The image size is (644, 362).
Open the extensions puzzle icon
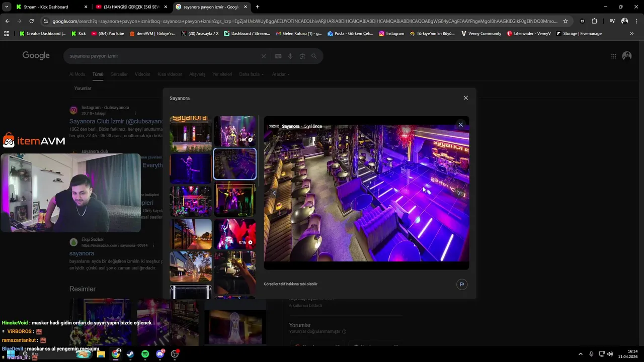[x=595, y=21]
